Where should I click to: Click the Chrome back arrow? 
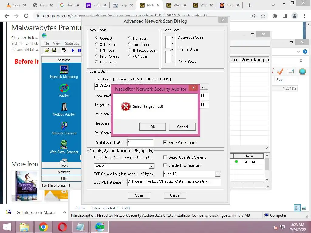click(7, 16)
